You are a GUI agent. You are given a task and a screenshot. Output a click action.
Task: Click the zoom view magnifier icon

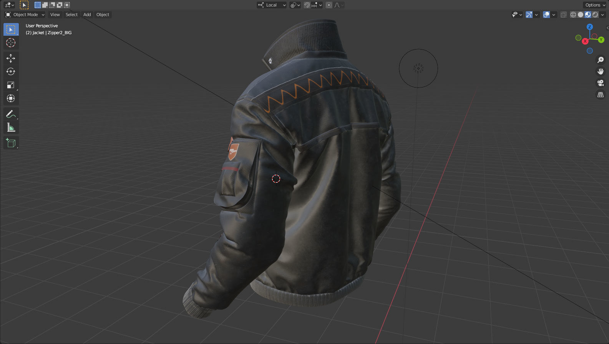601,60
